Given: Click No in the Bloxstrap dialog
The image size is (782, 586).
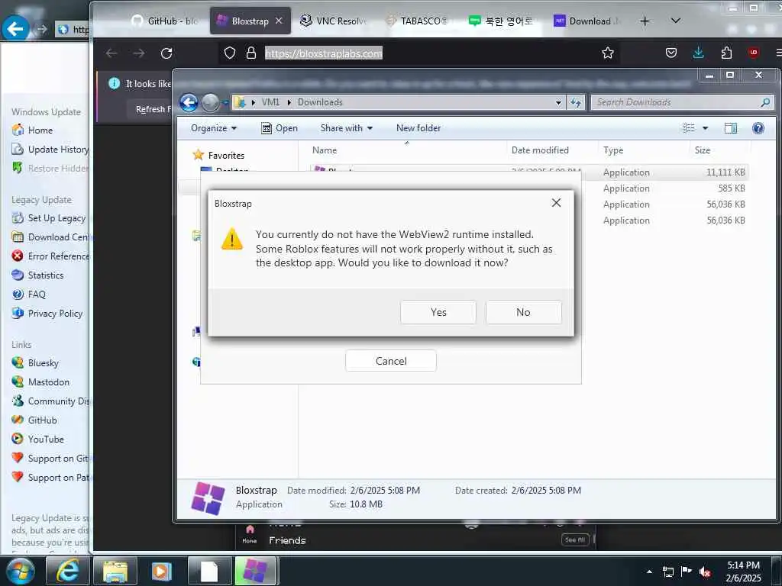Looking at the screenshot, I should pyautogui.click(x=523, y=312).
